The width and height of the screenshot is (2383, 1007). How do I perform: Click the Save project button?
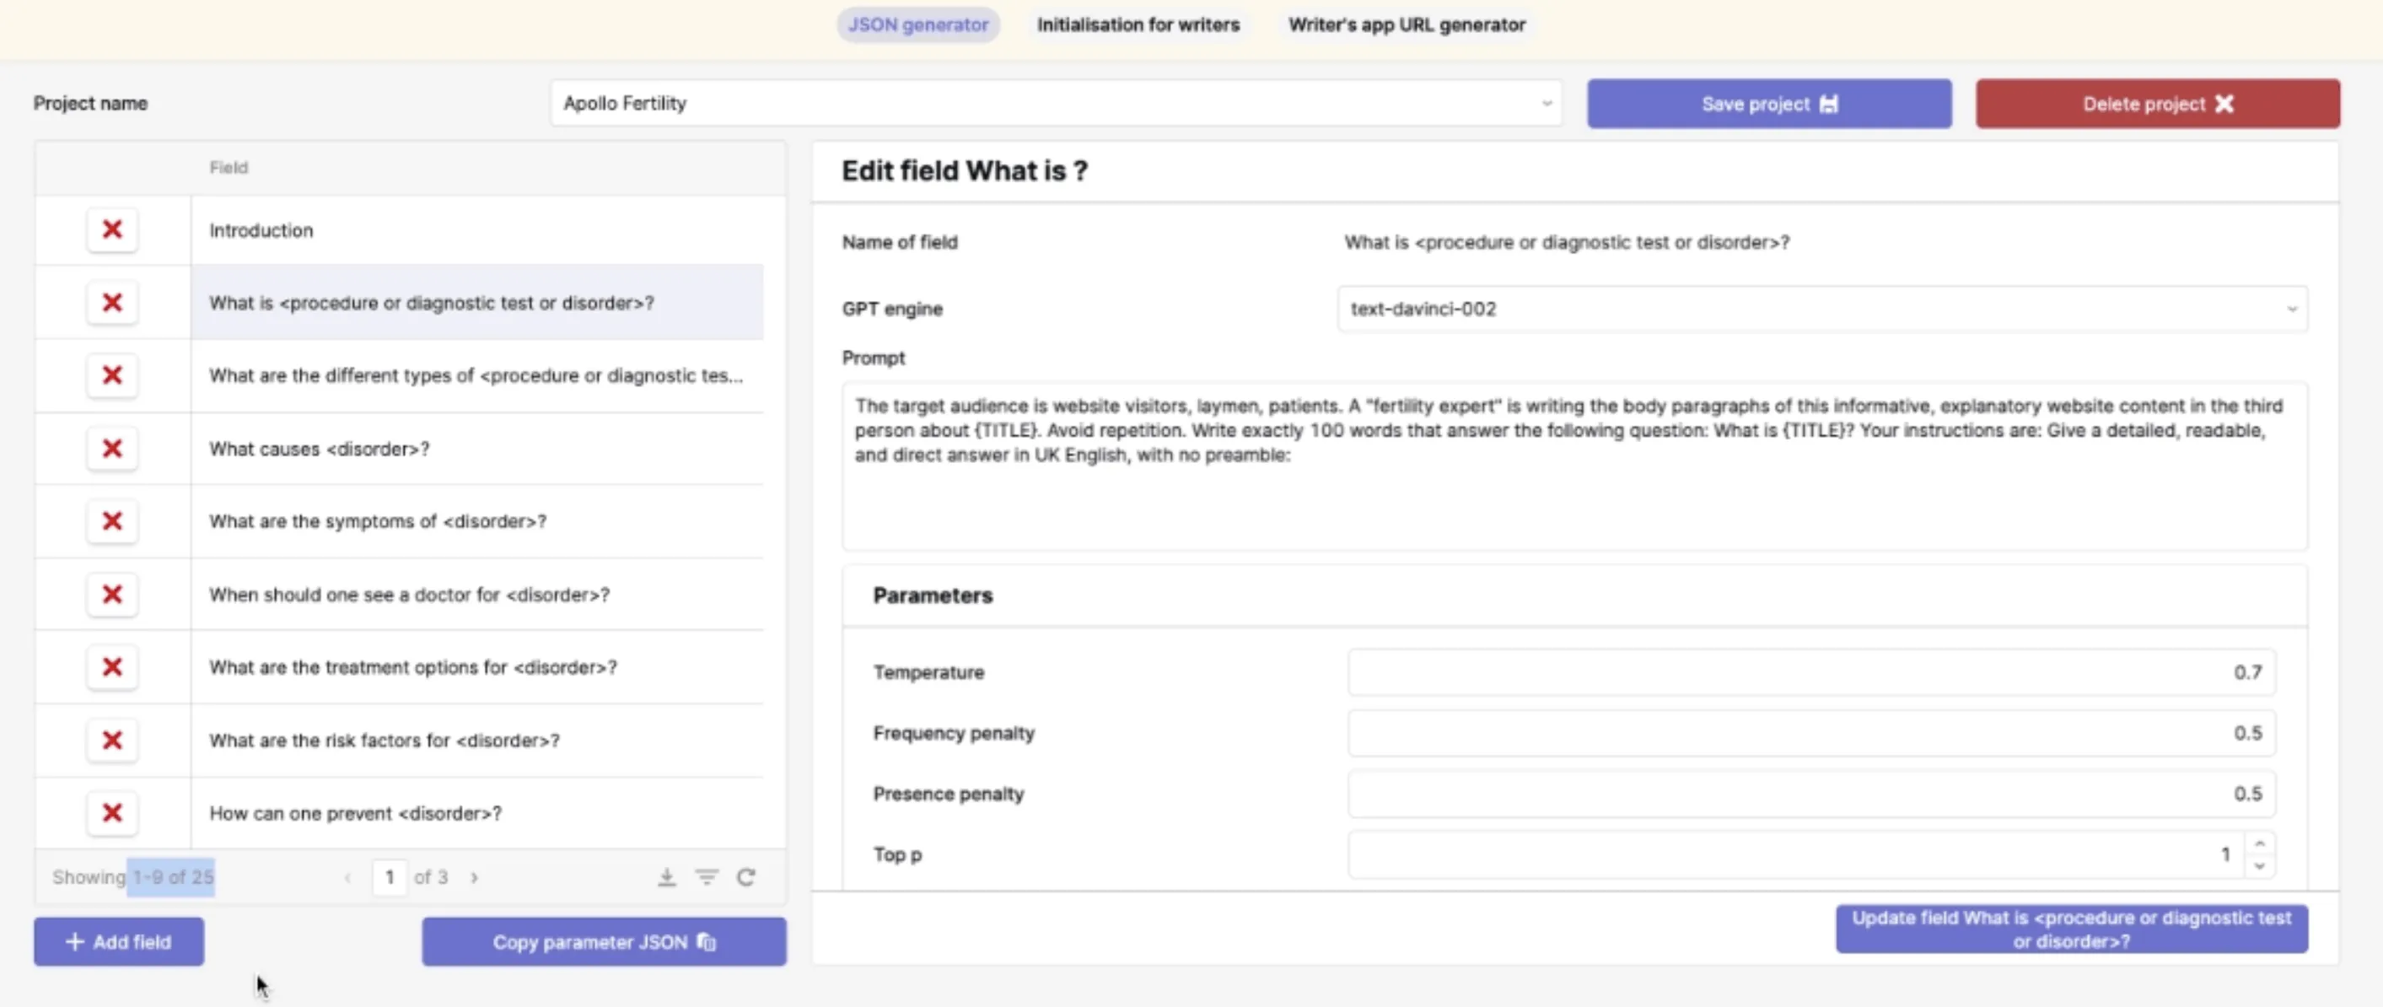click(1769, 104)
